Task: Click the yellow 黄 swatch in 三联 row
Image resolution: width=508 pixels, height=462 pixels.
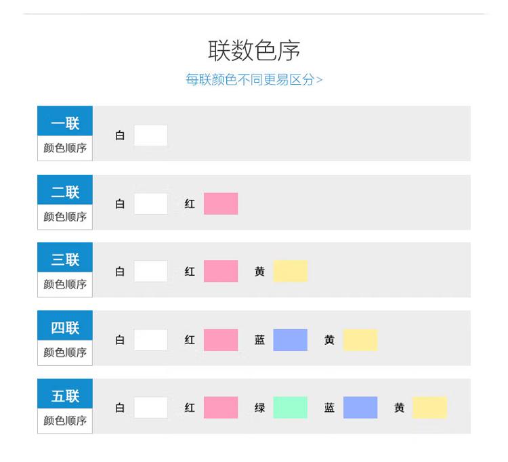Action: coord(291,271)
